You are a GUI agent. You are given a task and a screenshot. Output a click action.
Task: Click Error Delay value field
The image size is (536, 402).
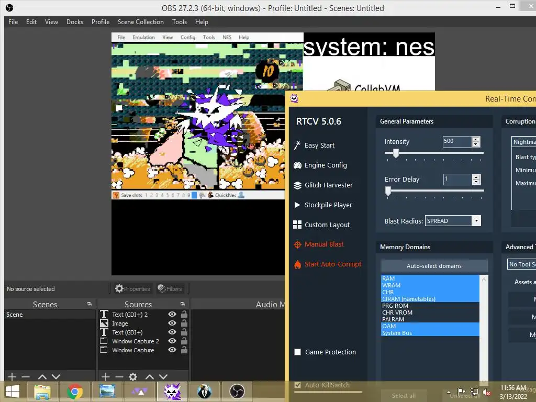[457, 180]
